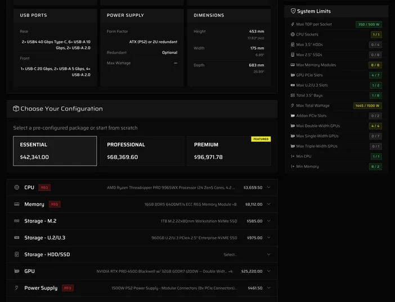Click the Max Total Wattage plug icon
Viewport: 395px width, 302px height.
[293, 105]
